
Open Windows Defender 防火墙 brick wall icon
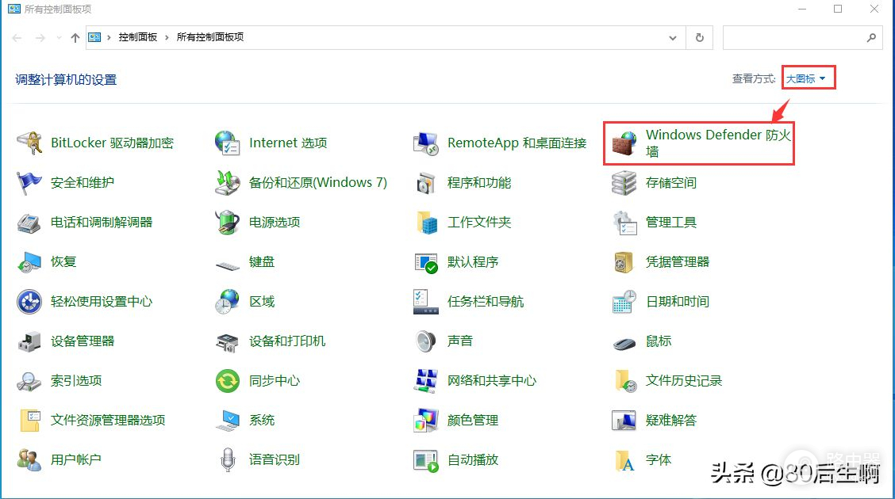(624, 143)
